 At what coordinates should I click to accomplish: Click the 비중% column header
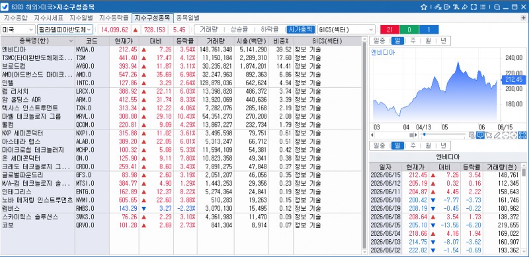(280, 41)
